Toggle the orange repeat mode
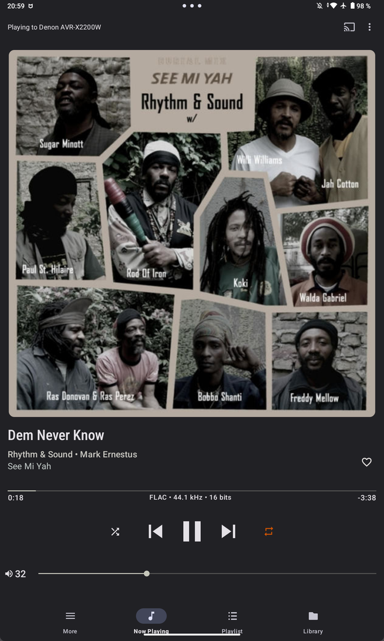384x641 pixels. tap(268, 531)
